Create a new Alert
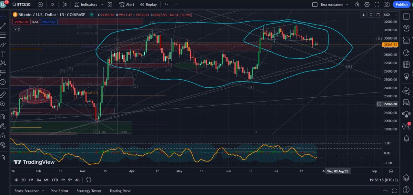The height and width of the screenshot is (195, 413). coord(127,5)
